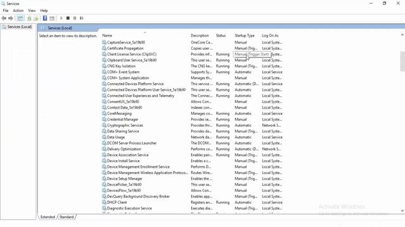Click the gear icon beside CaptureService_5a19b90
Screen dimensions: 405x227
pos(104,42)
